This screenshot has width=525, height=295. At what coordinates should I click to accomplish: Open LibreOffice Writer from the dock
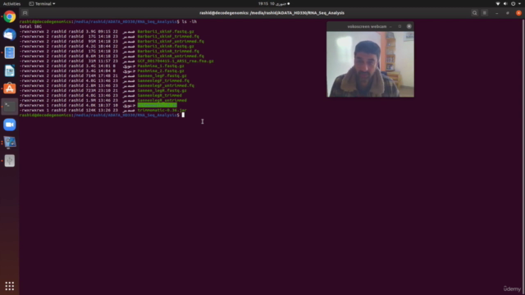pos(9,70)
